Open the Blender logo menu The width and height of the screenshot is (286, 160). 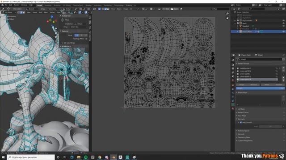click(x=2, y=5)
